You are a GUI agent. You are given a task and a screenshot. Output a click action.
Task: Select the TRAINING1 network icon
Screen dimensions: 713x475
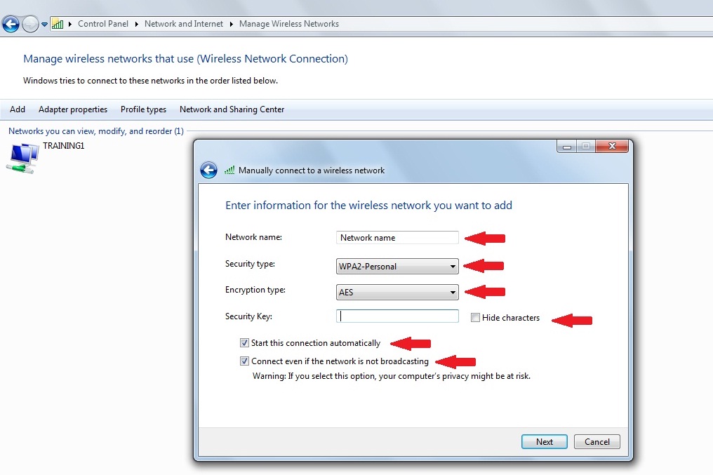[22, 158]
